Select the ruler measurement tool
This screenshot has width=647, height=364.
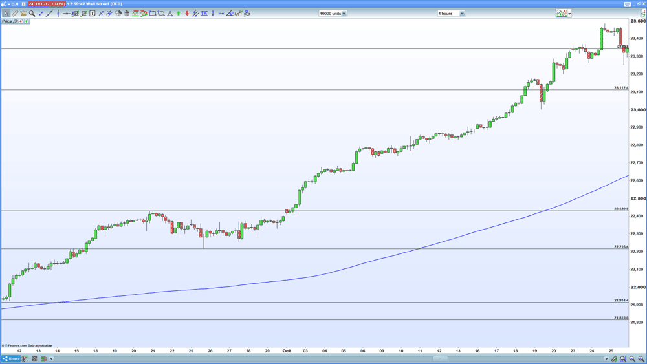pyautogui.click(x=15, y=13)
